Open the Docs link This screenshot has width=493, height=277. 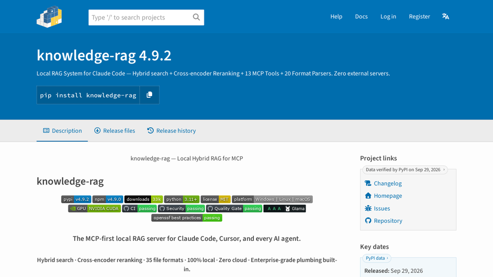tap(361, 16)
